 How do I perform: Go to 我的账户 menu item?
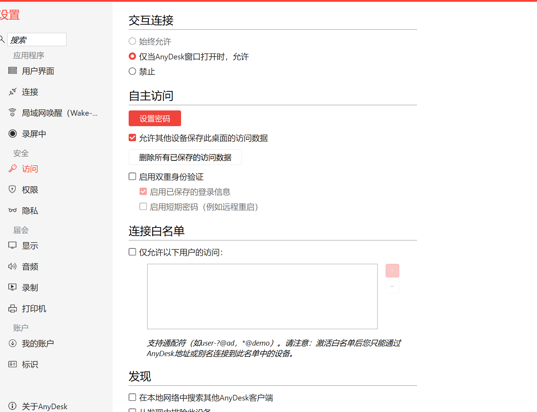[x=38, y=344]
